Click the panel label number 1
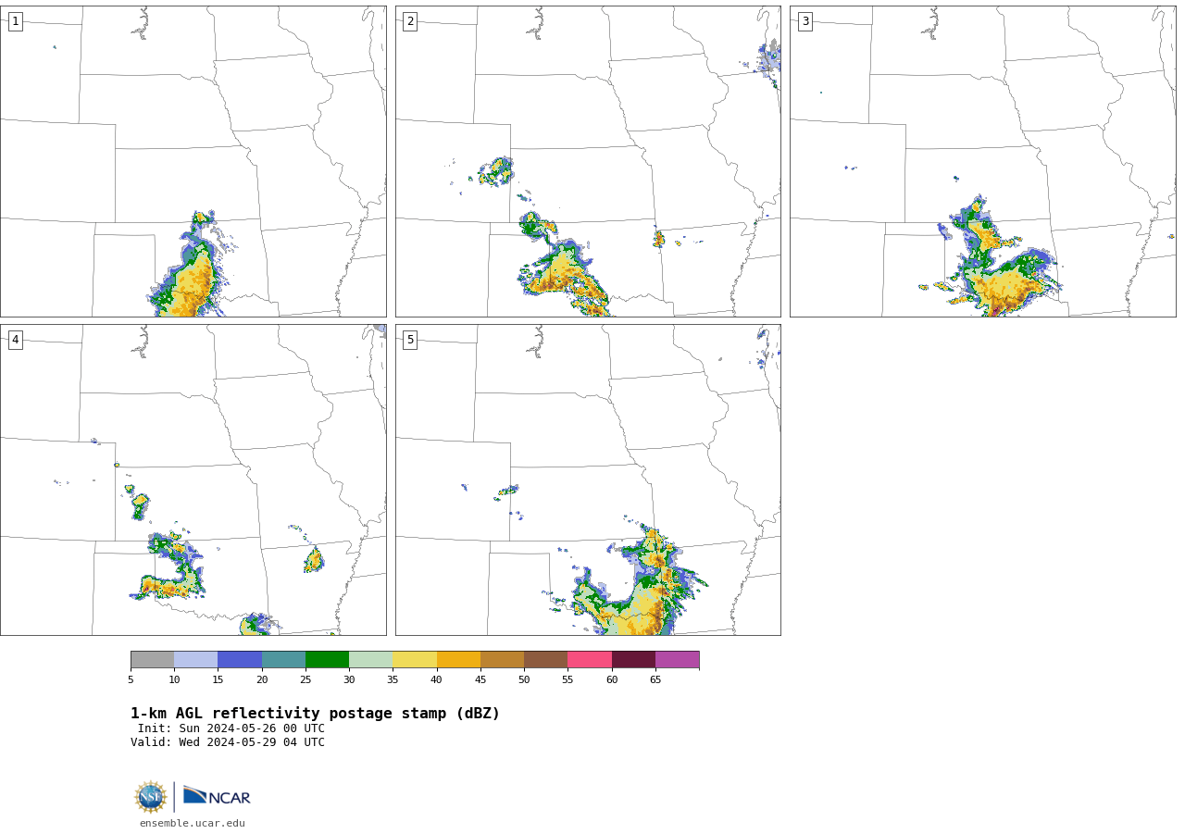Screen dimensions: 1185x834 click(x=16, y=21)
